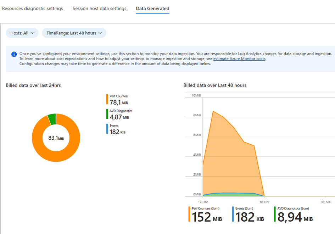Expand the TimeRange: Last 48 hours dropdown
The height and width of the screenshot is (234, 335).
(74, 33)
